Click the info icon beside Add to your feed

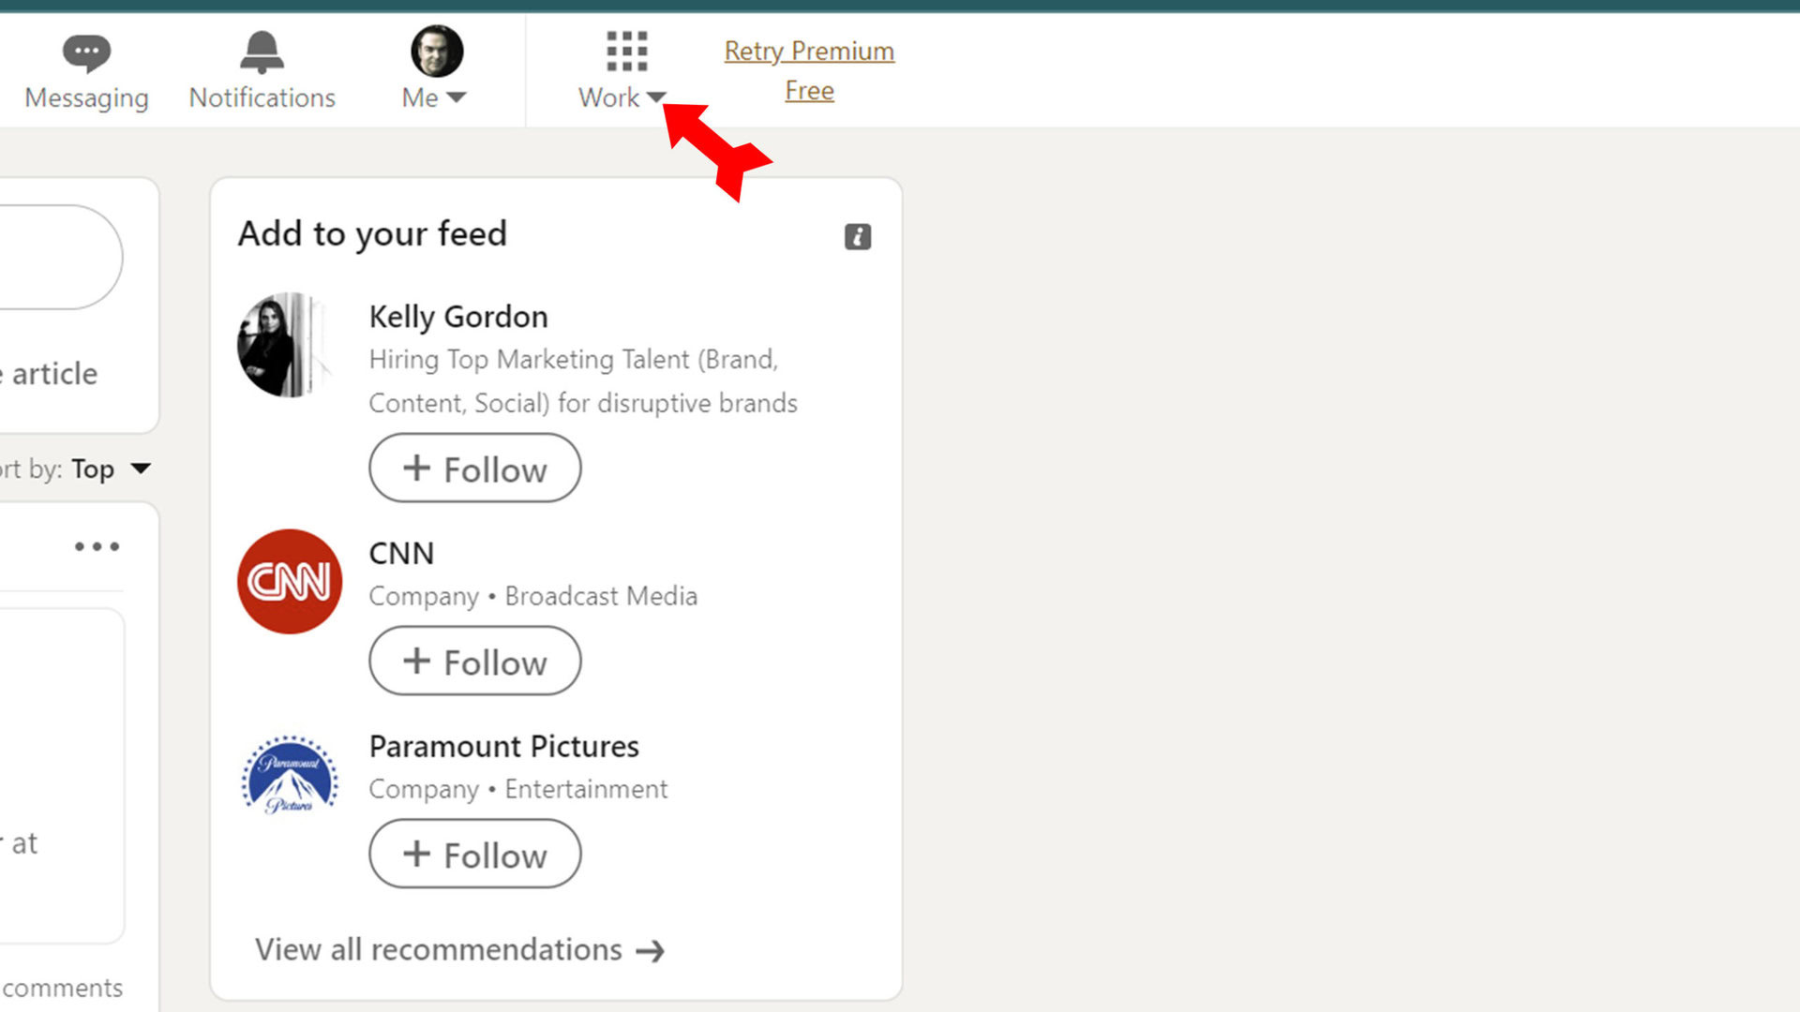[857, 236]
